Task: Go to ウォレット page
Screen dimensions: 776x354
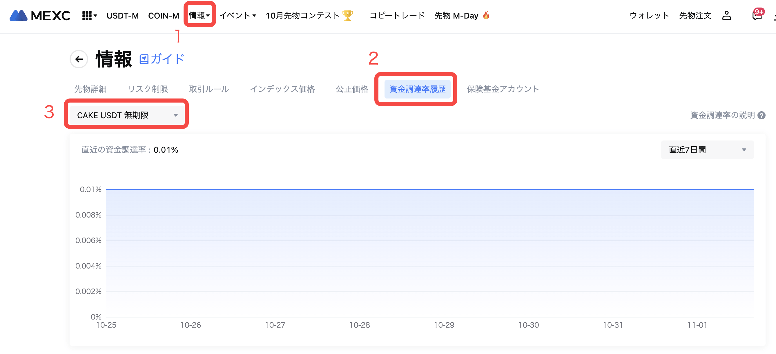Action: 649,16
